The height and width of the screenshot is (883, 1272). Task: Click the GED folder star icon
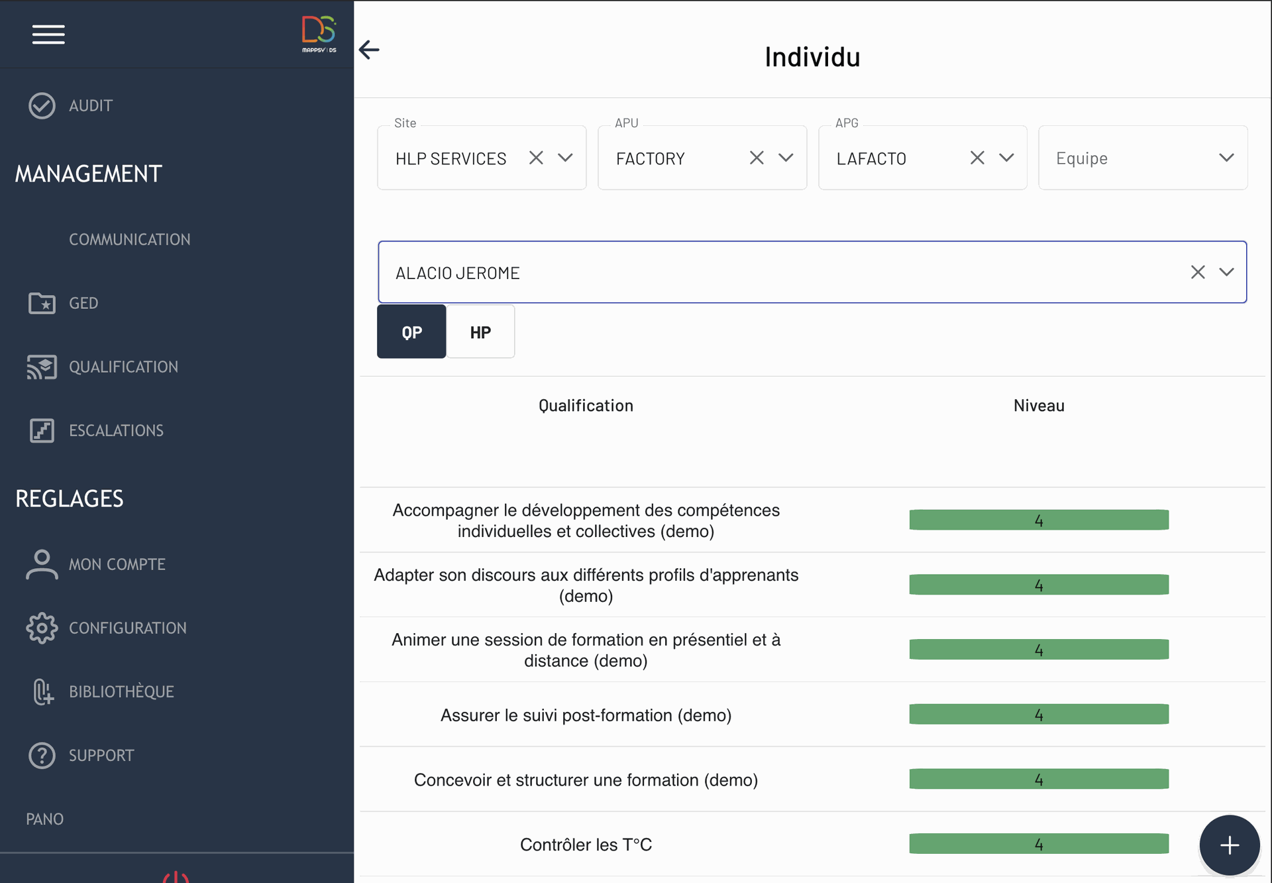(x=42, y=303)
